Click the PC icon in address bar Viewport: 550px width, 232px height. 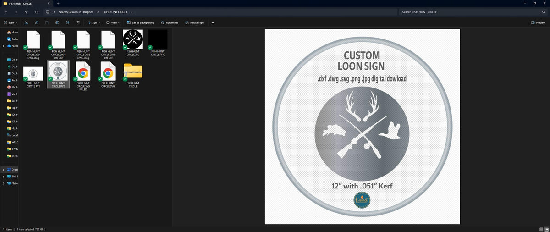(x=48, y=12)
